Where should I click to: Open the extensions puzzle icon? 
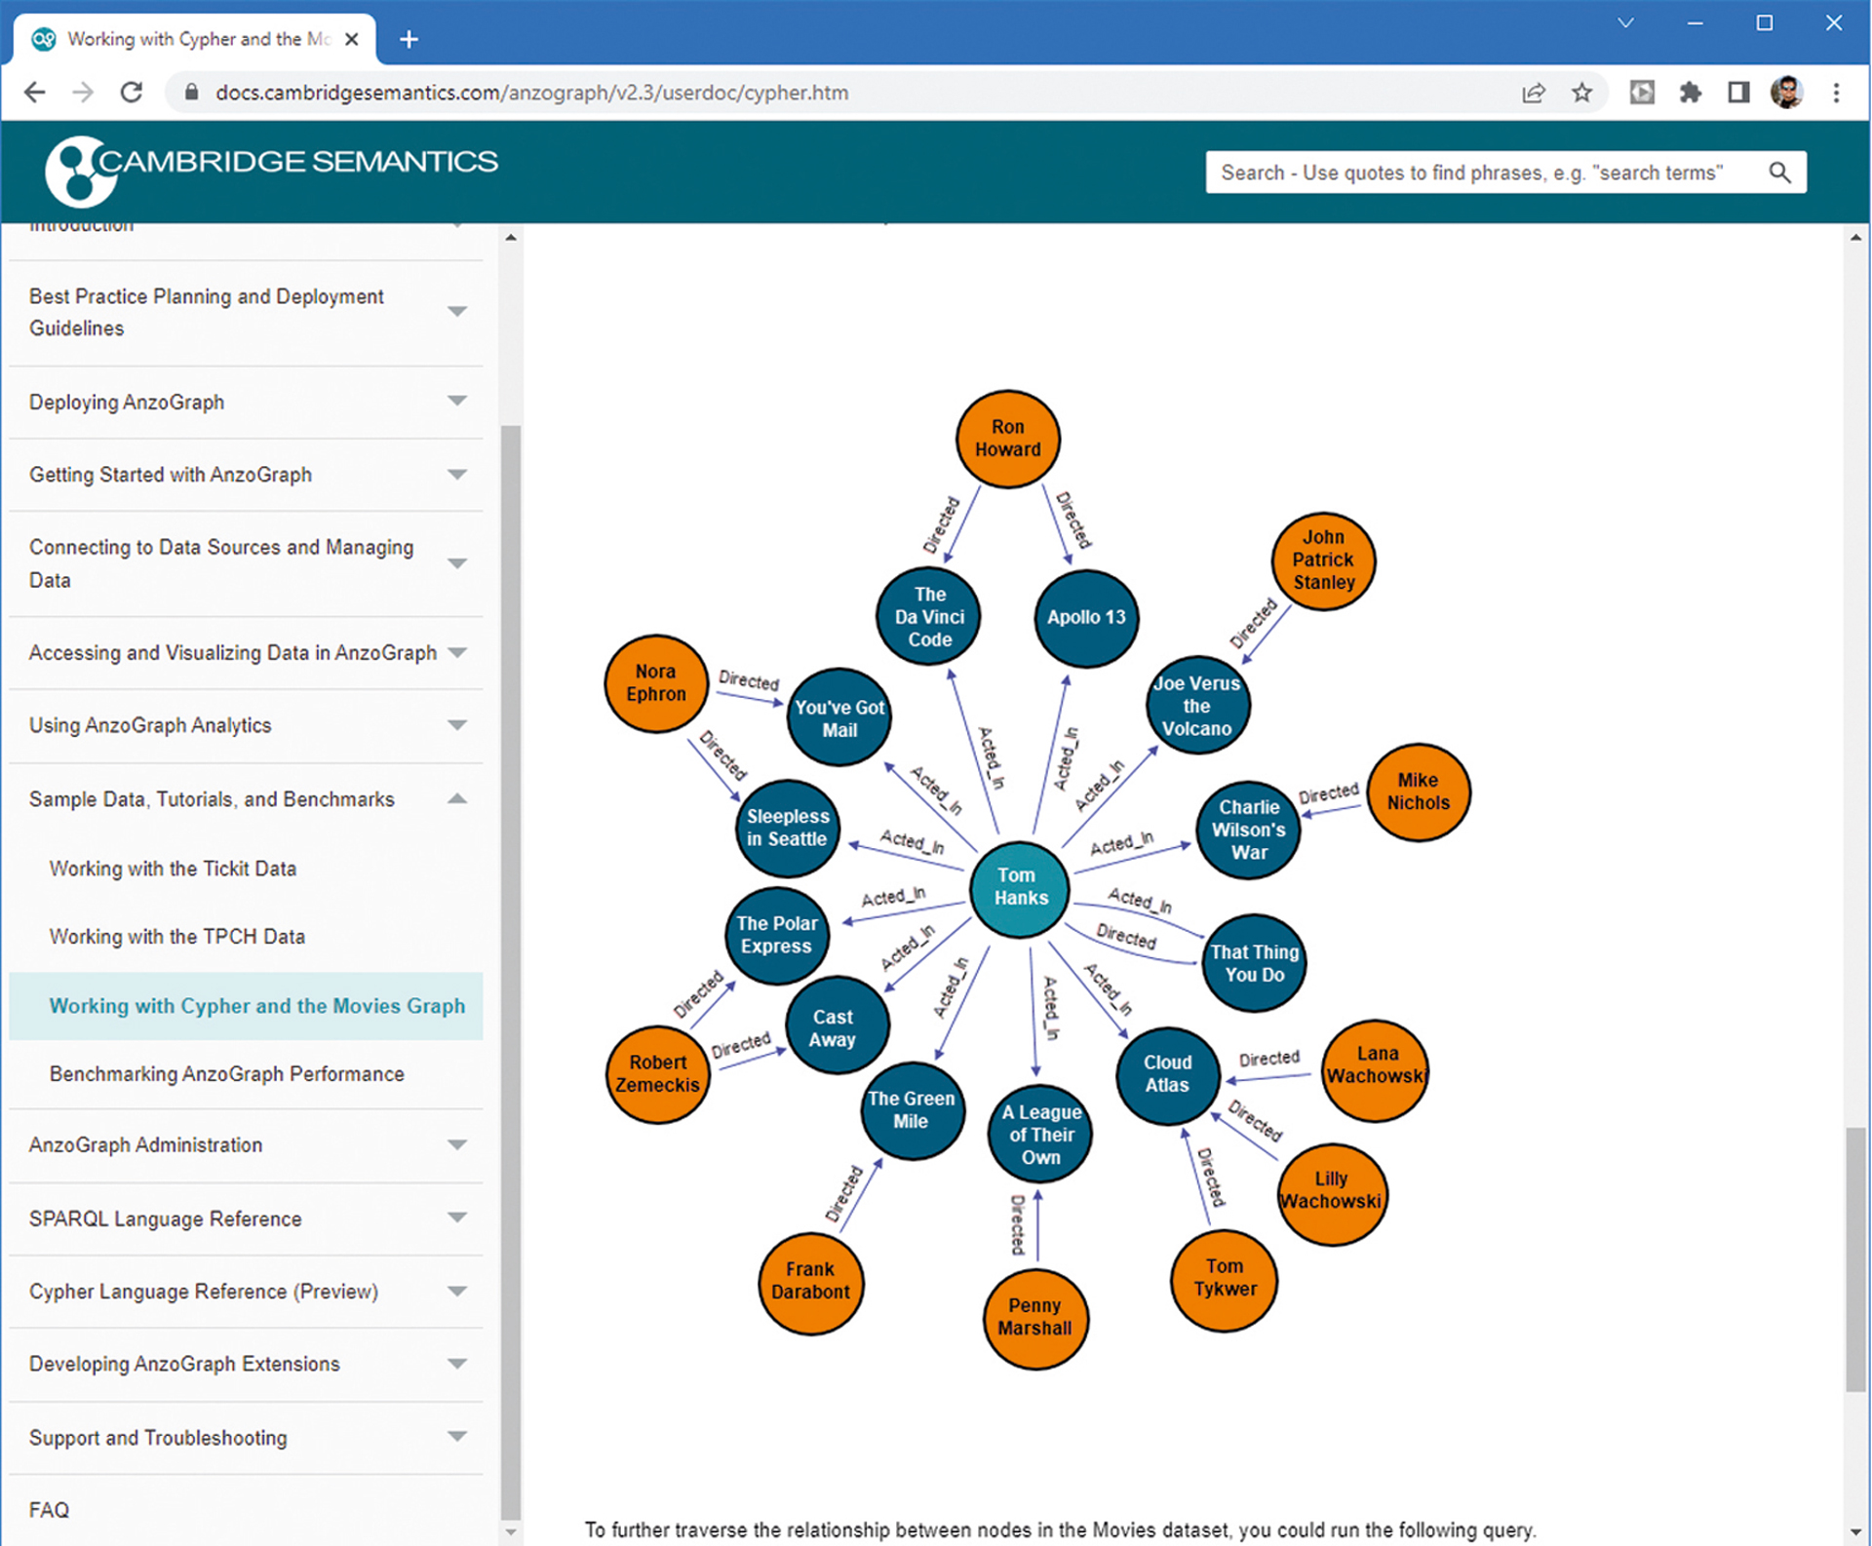[1690, 93]
